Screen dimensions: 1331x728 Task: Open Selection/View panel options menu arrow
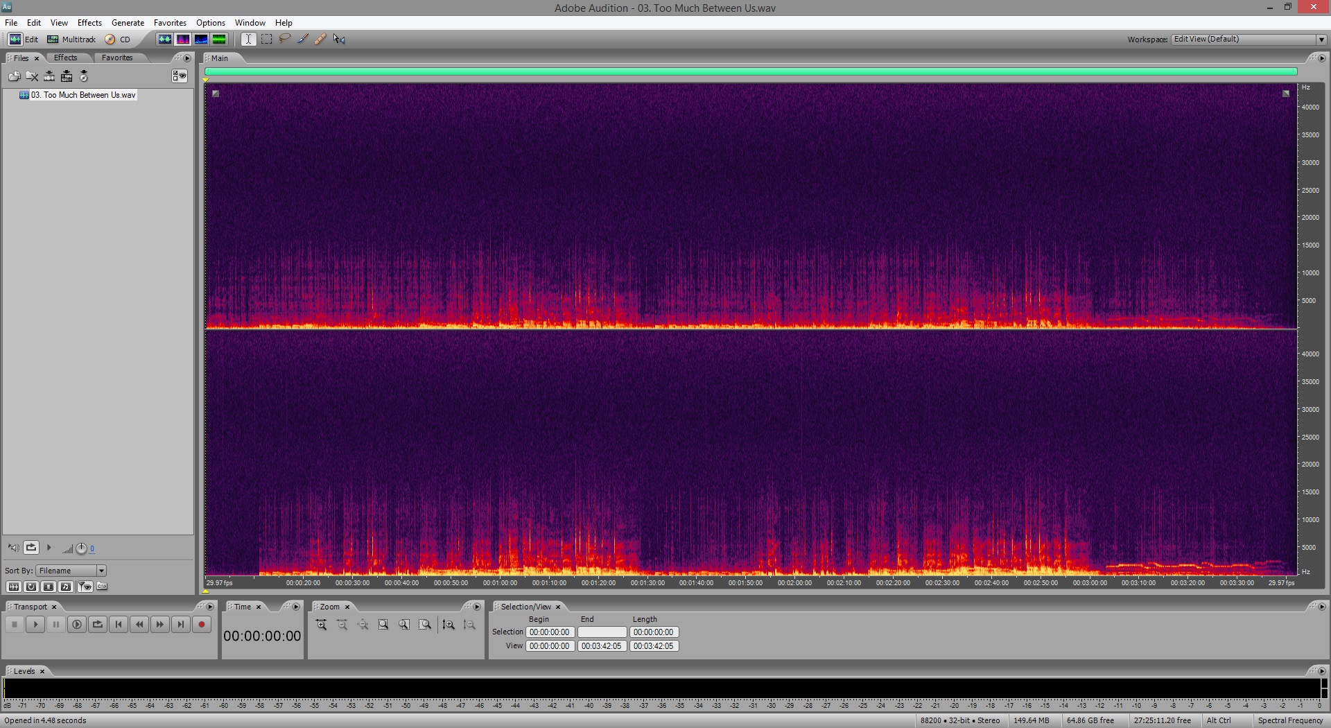pos(1321,607)
